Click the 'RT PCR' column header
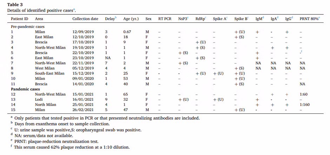The height and width of the screenshot is (155, 330). 165,19
